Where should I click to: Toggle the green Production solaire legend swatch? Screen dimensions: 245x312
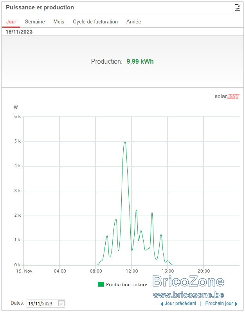pyautogui.click(x=101, y=284)
